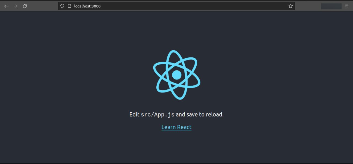This screenshot has width=353, height=164.
Task: Reload the localhost:3000 page
Action: pyautogui.click(x=25, y=6)
